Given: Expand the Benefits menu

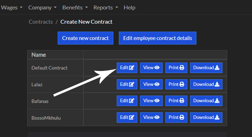Looking at the screenshot, I should [75, 8].
